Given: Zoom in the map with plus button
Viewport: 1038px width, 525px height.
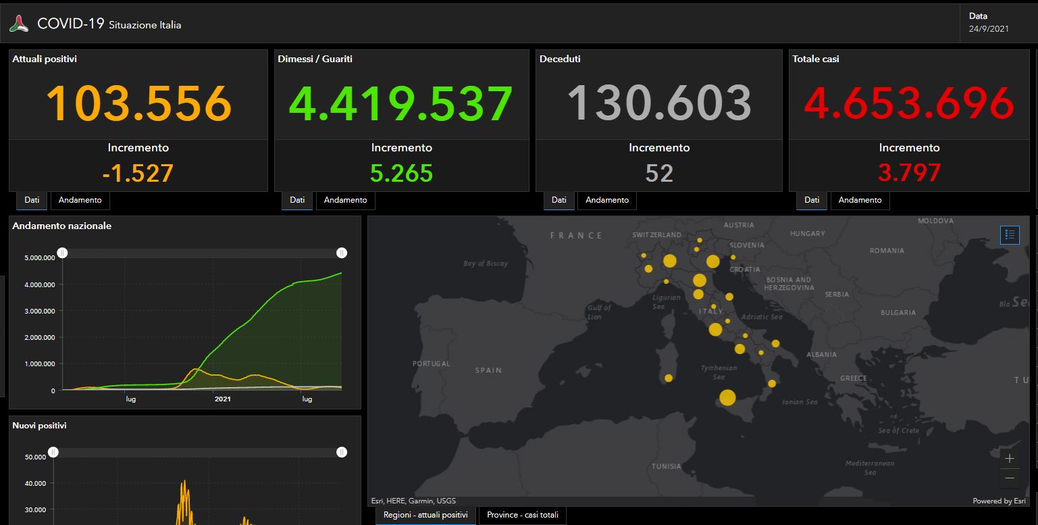Looking at the screenshot, I should coord(1010,458).
